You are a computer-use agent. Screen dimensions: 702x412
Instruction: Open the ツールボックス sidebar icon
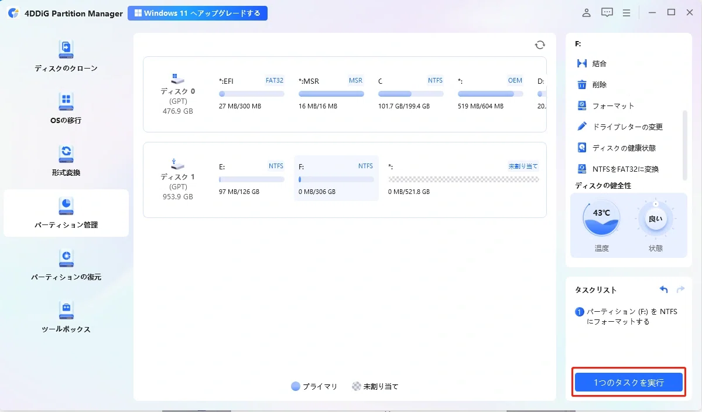[66, 310]
